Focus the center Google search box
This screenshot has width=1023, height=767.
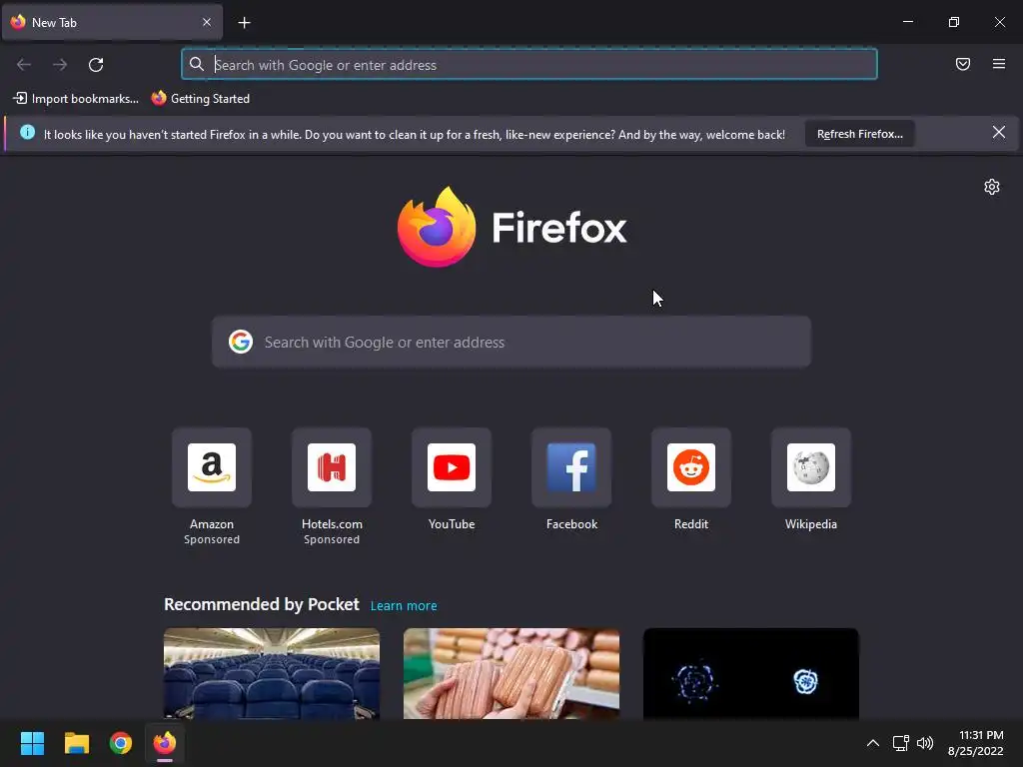coord(511,343)
